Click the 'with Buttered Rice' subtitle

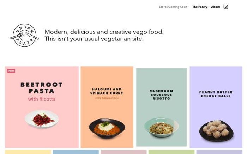pos(107,98)
